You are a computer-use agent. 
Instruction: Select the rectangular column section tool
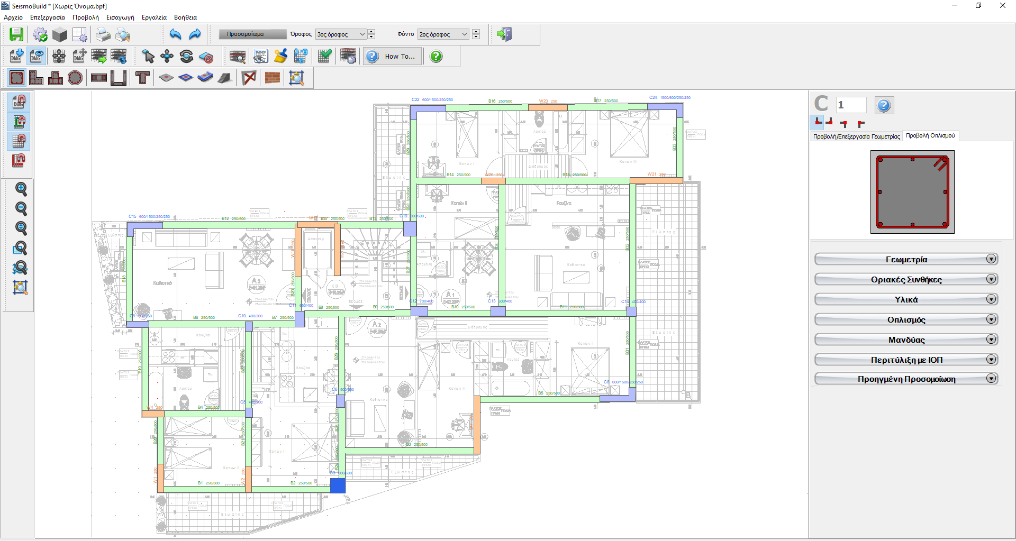tap(17, 78)
